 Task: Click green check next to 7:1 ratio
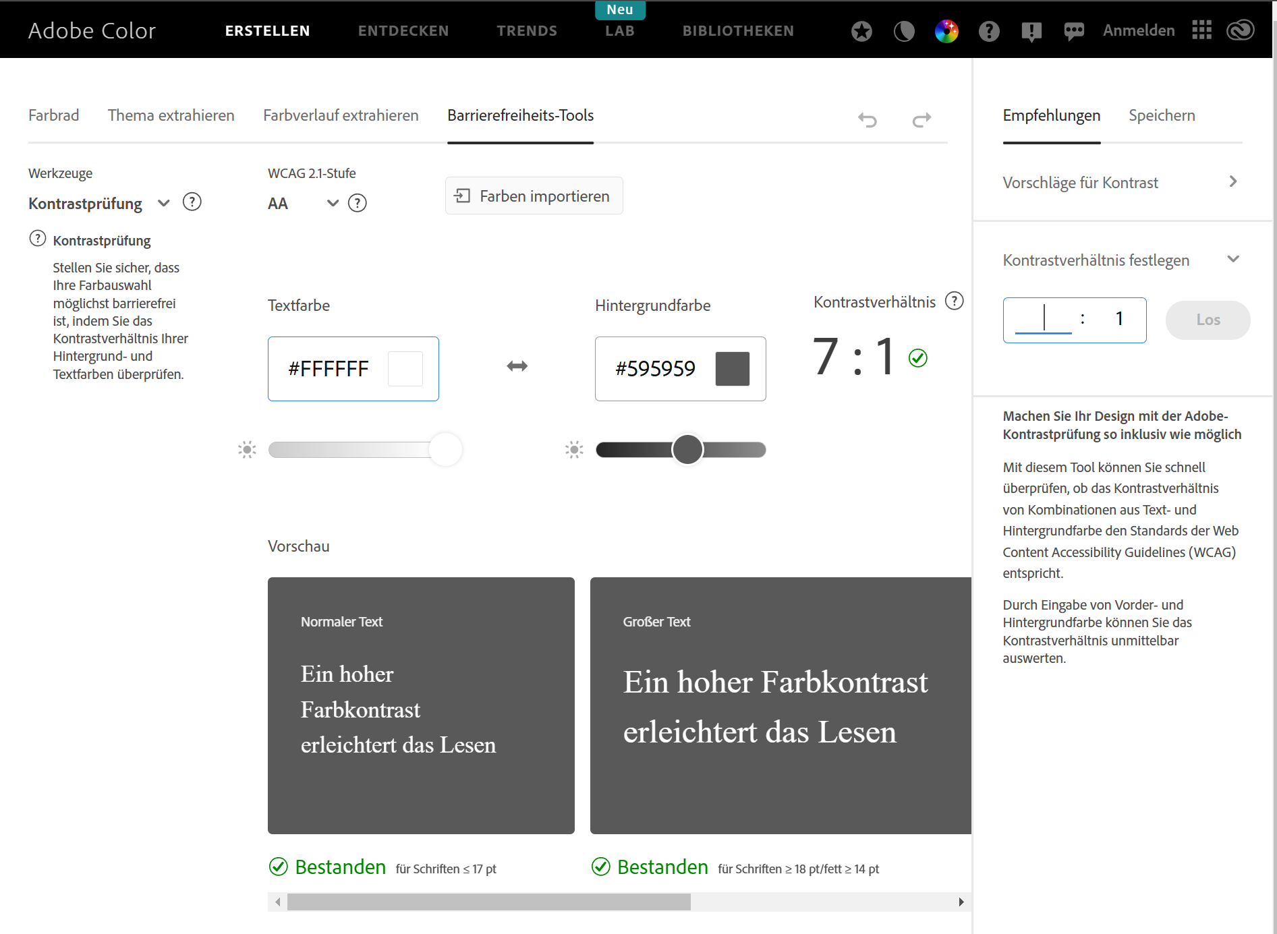[x=918, y=357]
